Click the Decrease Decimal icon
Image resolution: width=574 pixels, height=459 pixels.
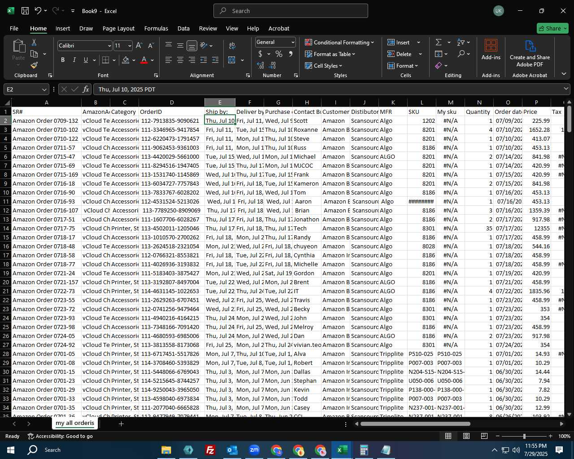click(x=273, y=65)
